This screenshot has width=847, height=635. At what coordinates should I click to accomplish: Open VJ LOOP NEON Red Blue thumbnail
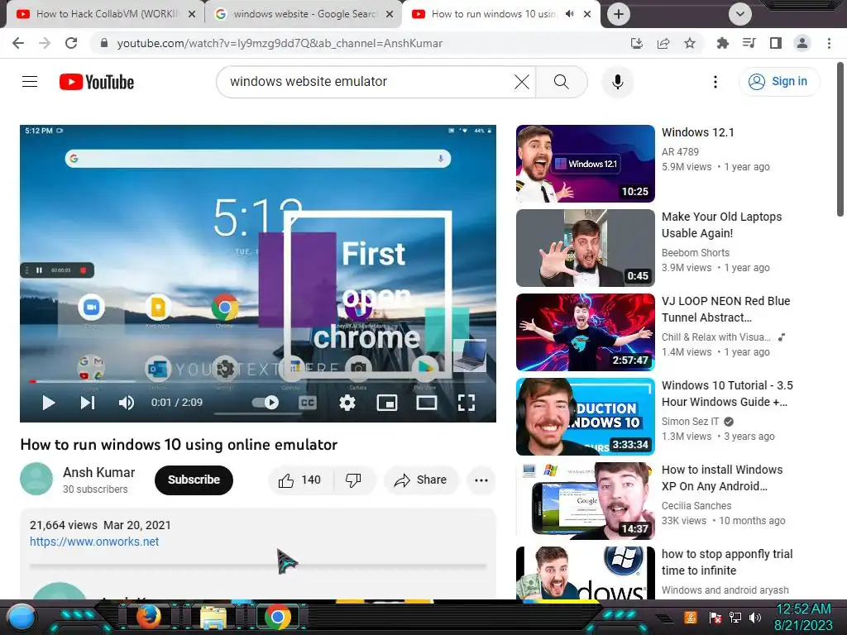585,332
